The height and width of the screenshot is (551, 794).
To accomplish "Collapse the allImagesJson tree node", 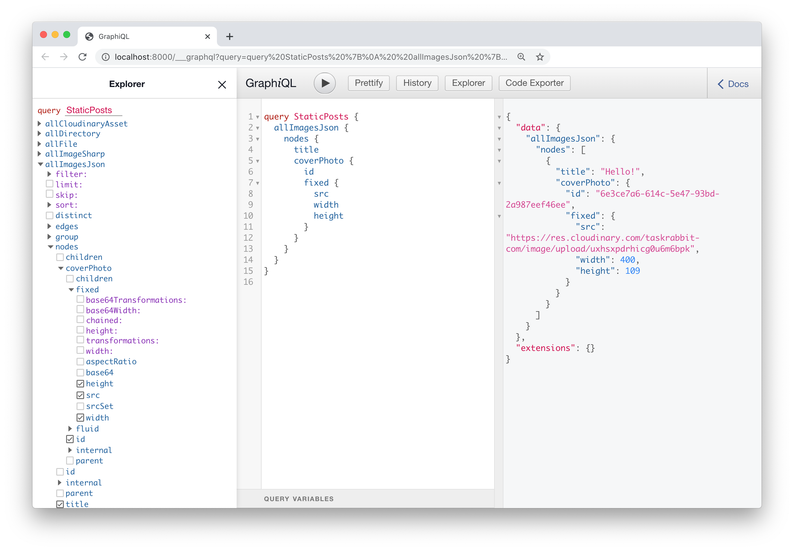I will coord(40,164).
